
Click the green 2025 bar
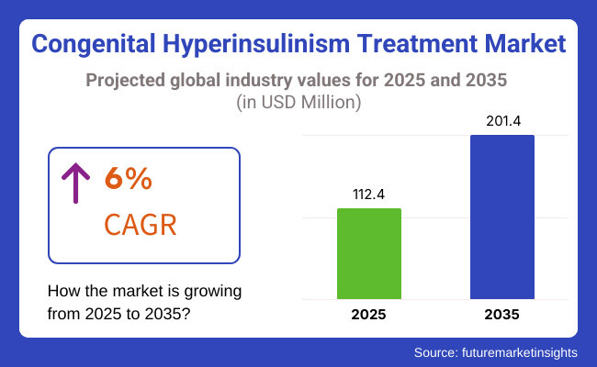coord(367,253)
